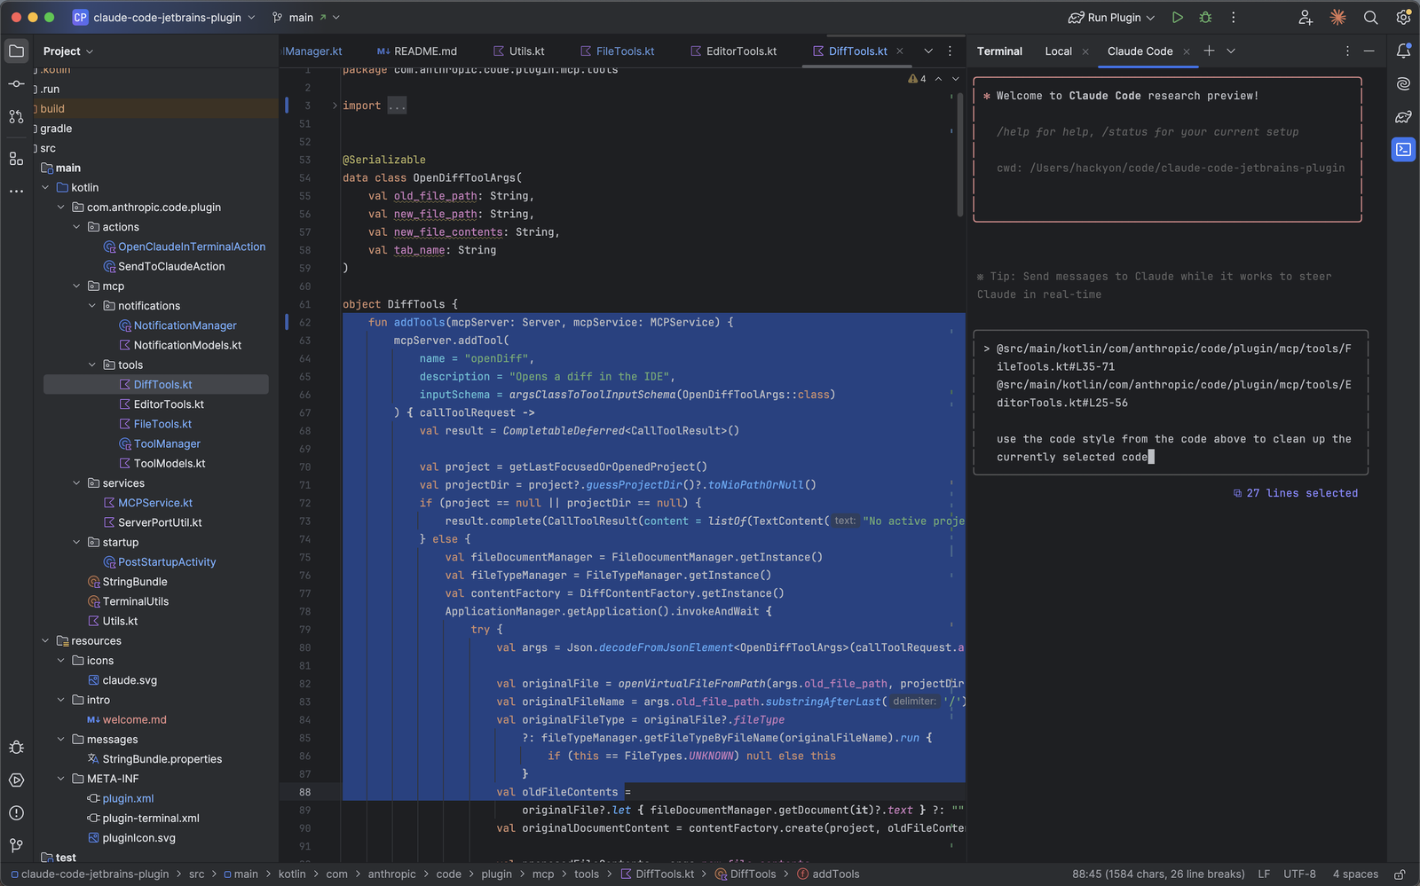Open the Commit tool window icon
The height and width of the screenshot is (886, 1420).
pyautogui.click(x=16, y=83)
